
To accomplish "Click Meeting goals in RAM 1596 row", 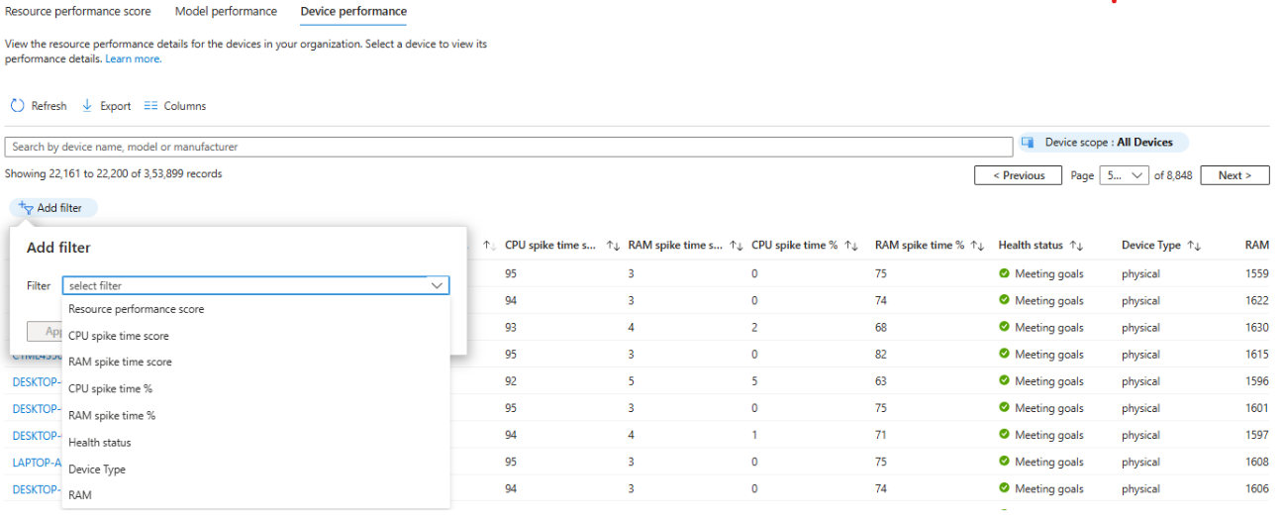I will 1048,381.
